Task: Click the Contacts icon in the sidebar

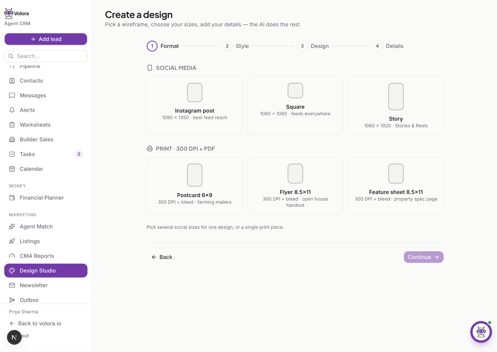Action: click(x=12, y=81)
